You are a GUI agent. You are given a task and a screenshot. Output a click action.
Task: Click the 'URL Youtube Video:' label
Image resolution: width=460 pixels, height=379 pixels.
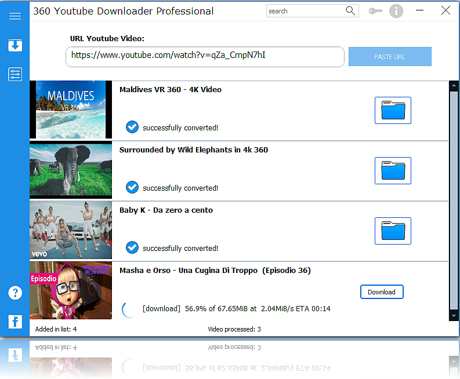point(107,39)
